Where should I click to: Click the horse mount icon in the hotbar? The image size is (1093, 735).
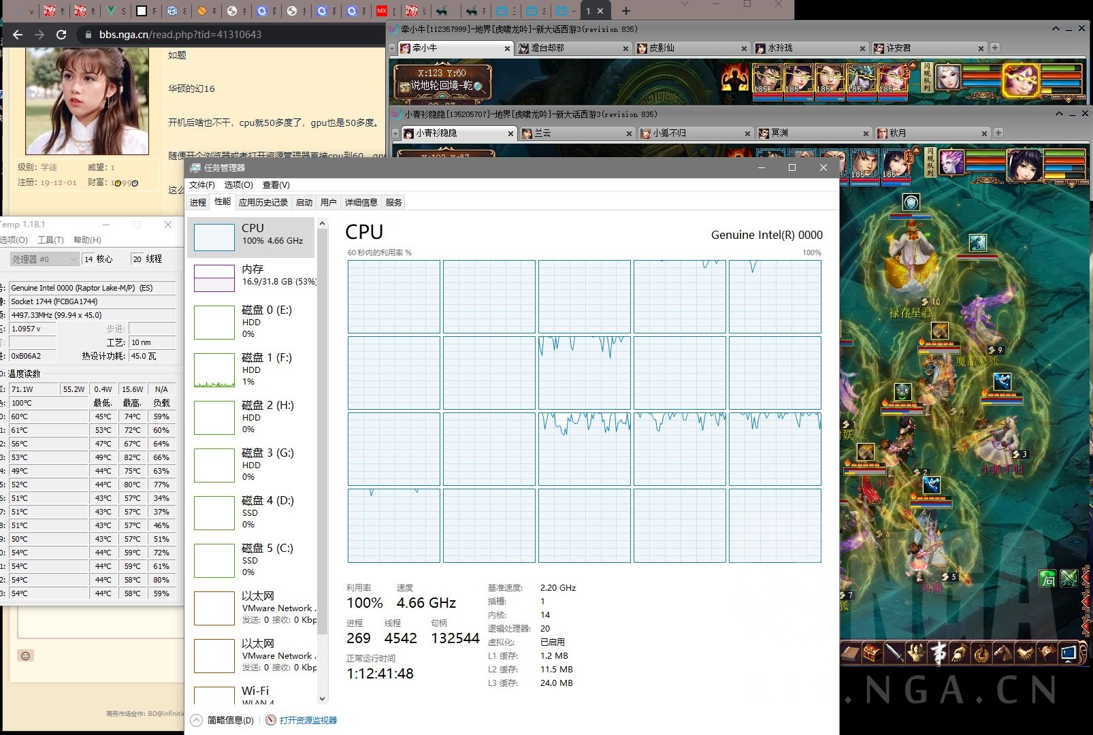pyautogui.click(x=1002, y=653)
